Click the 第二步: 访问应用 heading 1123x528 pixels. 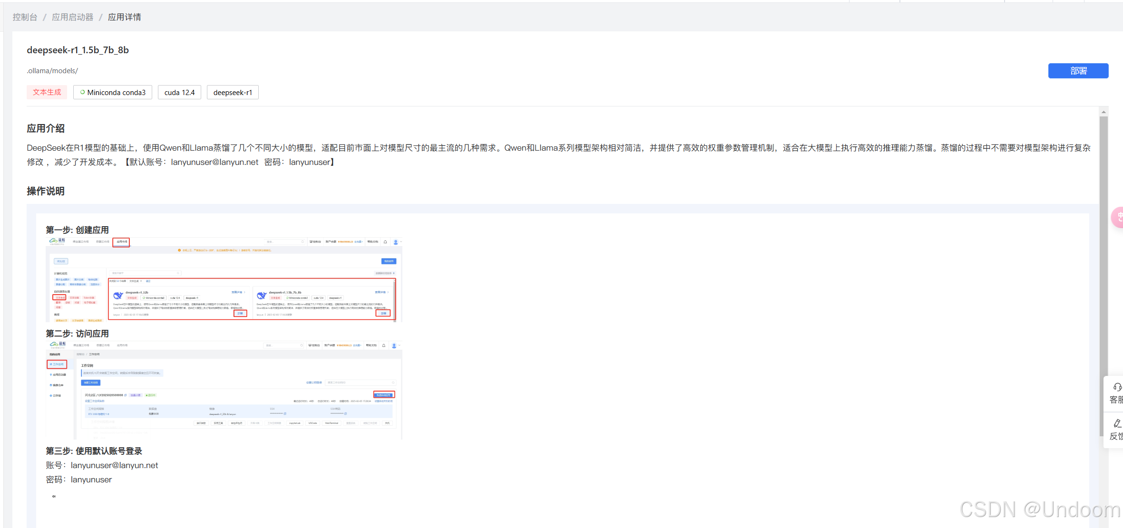pos(77,334)
